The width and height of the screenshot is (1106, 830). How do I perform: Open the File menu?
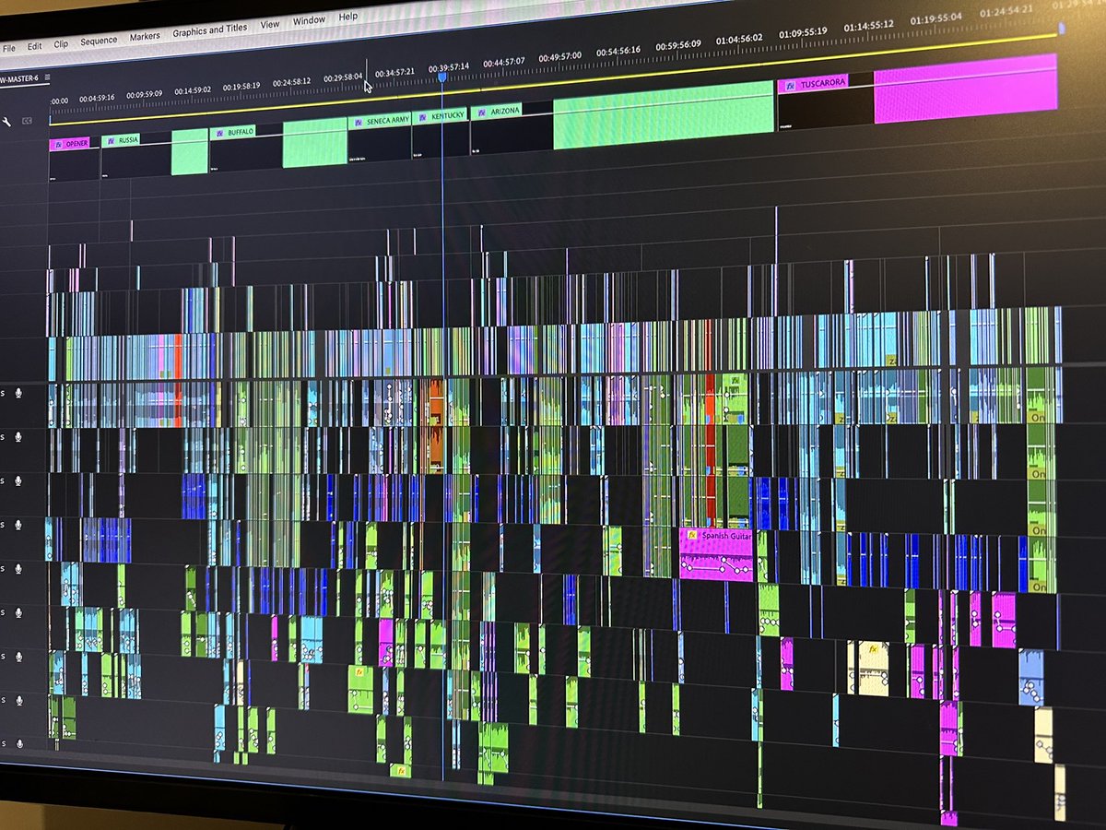coord(9,46)
